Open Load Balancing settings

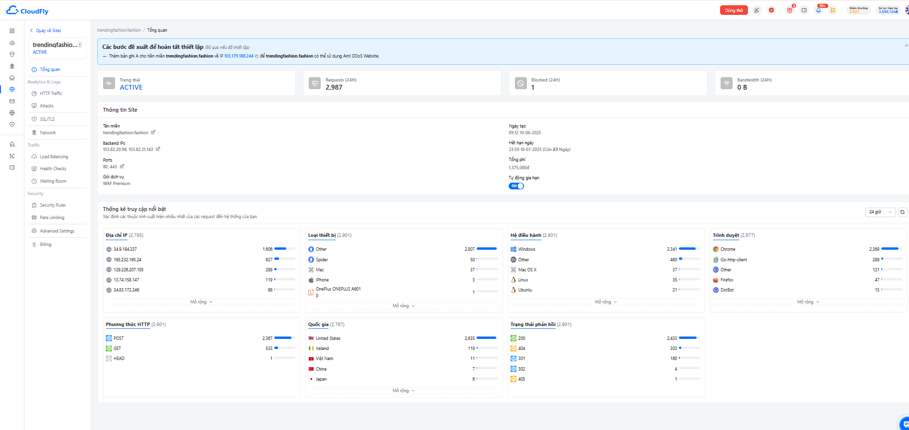point(54,157)
